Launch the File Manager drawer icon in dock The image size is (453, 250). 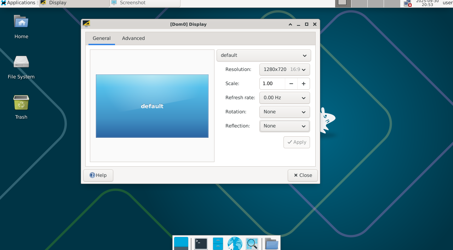click(218, 243)
